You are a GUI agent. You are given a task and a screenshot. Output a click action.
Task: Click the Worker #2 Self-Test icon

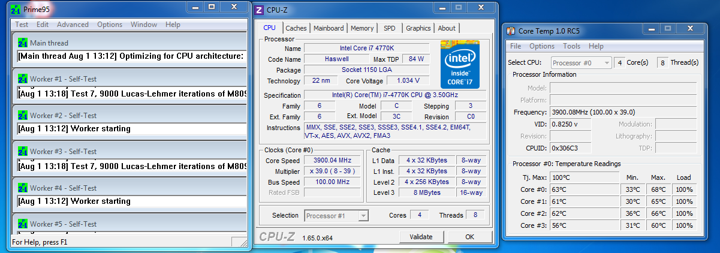coord(23,115)
